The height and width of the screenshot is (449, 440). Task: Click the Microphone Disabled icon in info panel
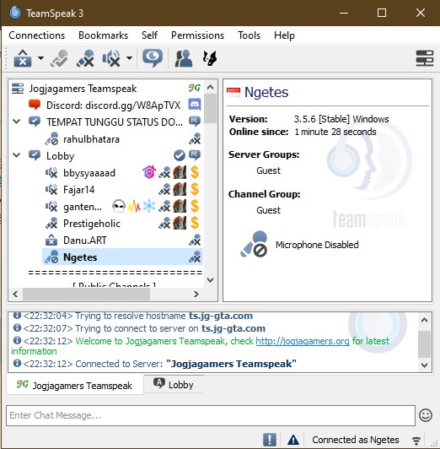point(254,244)
